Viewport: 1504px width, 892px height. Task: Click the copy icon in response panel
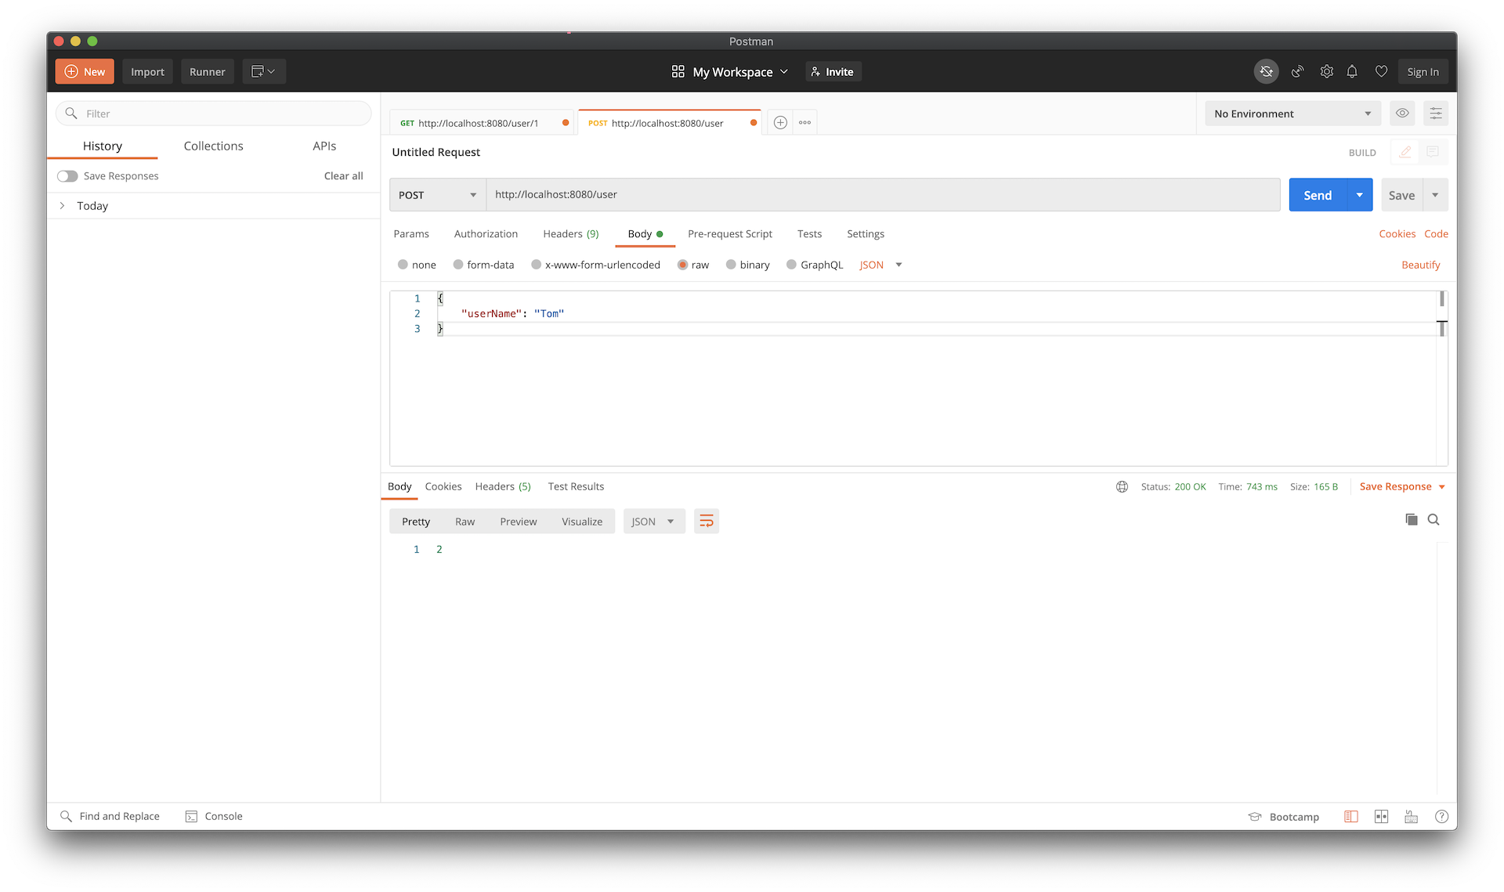tap(1412, 519)
